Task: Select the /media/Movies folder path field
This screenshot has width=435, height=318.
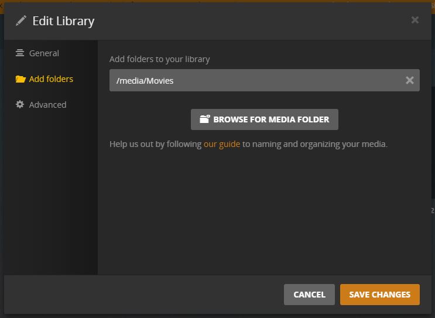Action: pyautogui.click(x=265, y=80)
